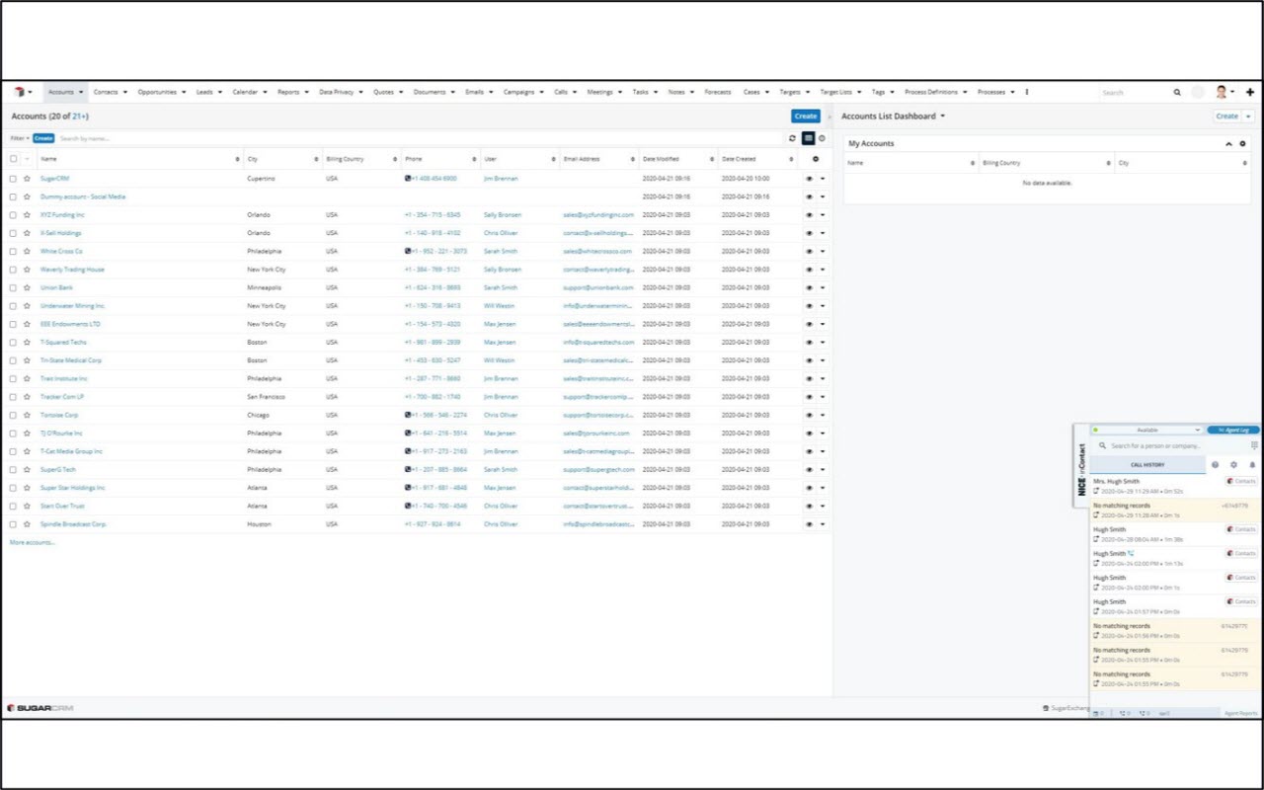1264x790 pixels.
Task: Switch to Call History tab
Action: 1147,464
